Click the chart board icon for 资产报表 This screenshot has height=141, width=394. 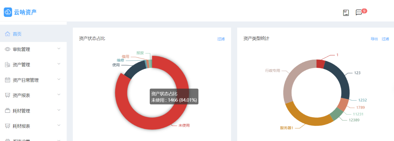tap(8, 95)
